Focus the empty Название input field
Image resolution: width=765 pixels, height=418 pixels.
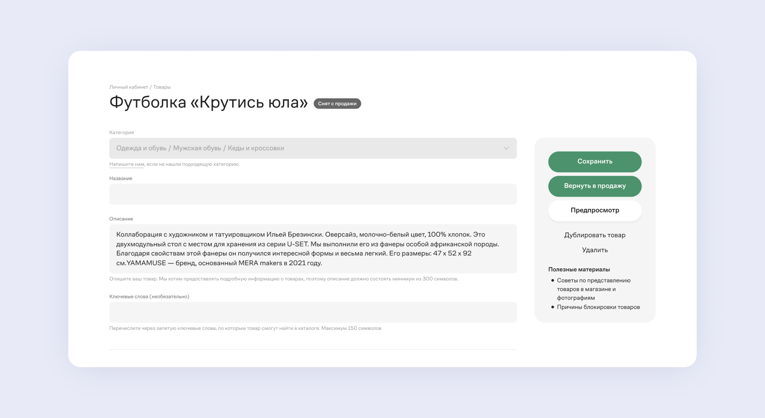[x=312, y=194]
